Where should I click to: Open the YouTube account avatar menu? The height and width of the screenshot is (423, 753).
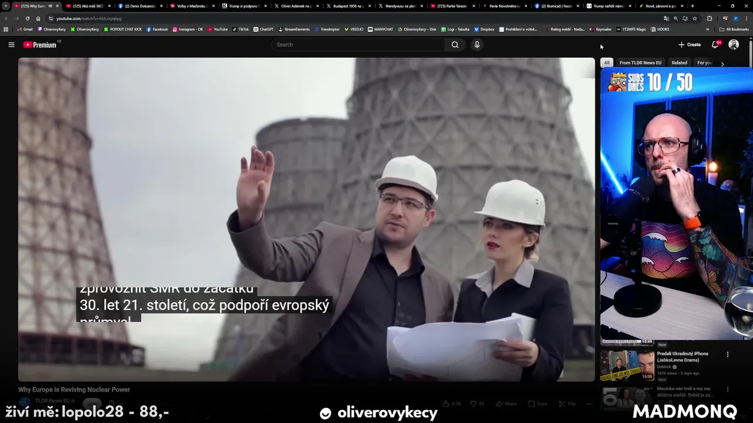pos(734,45)
